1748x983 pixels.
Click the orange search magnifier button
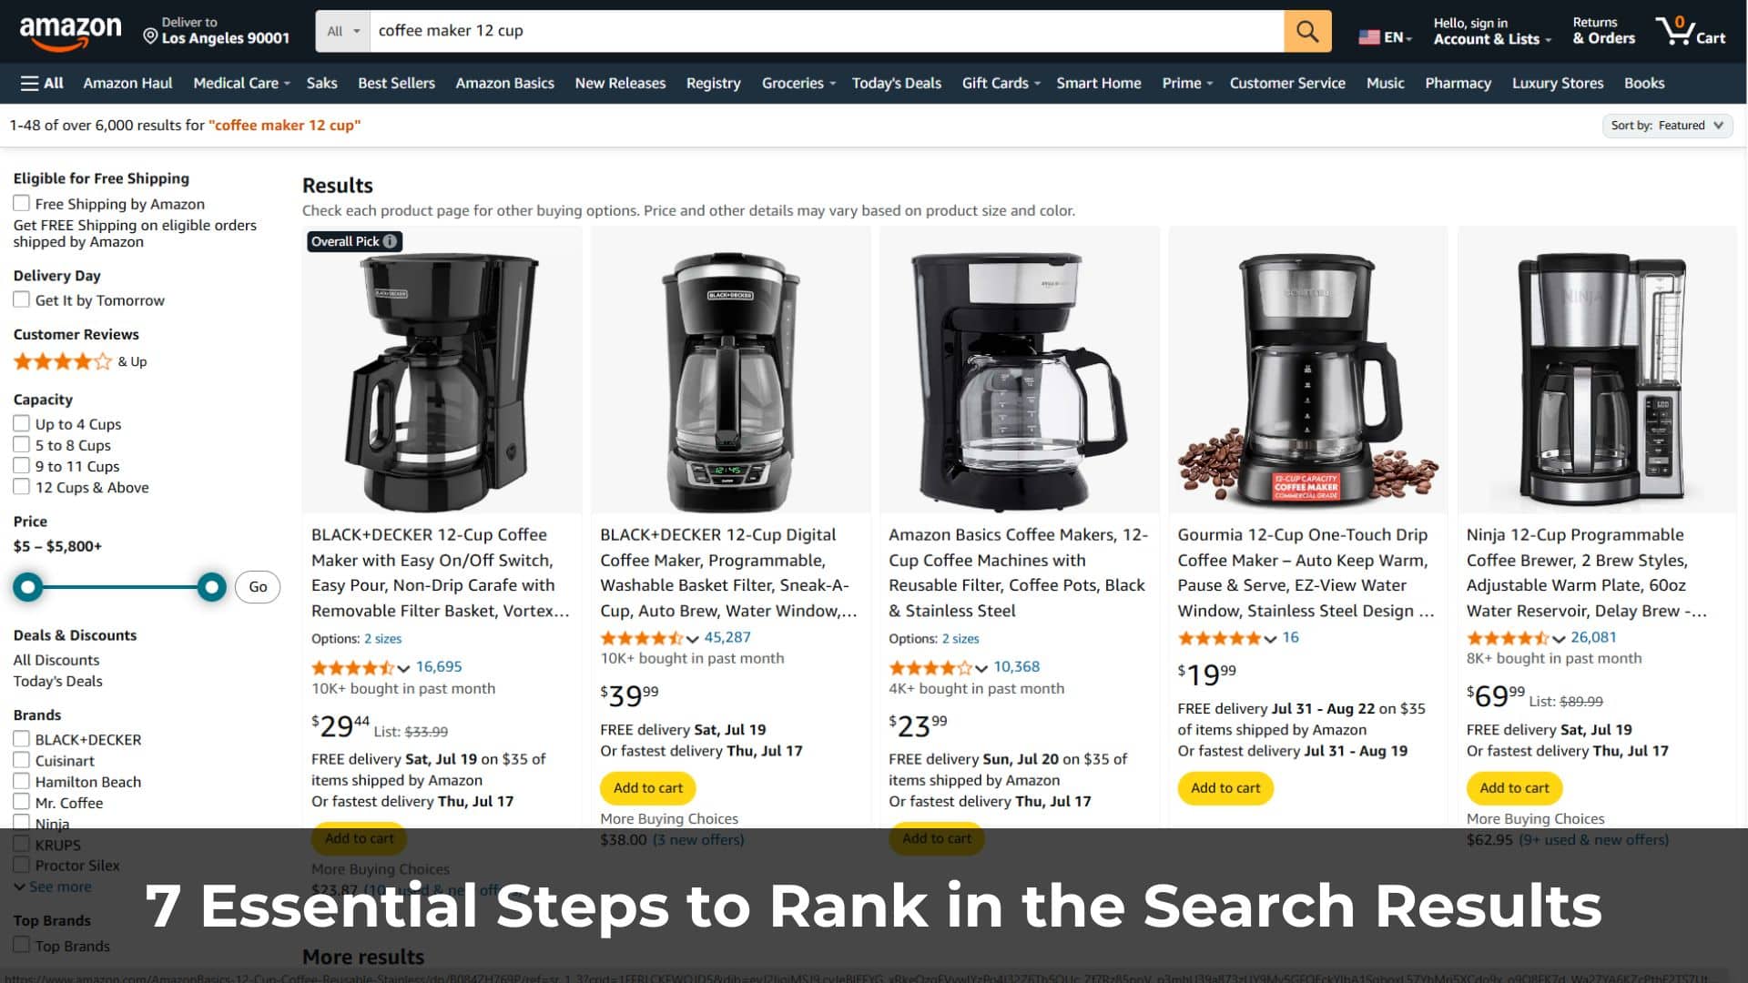tap(1307, 31)
